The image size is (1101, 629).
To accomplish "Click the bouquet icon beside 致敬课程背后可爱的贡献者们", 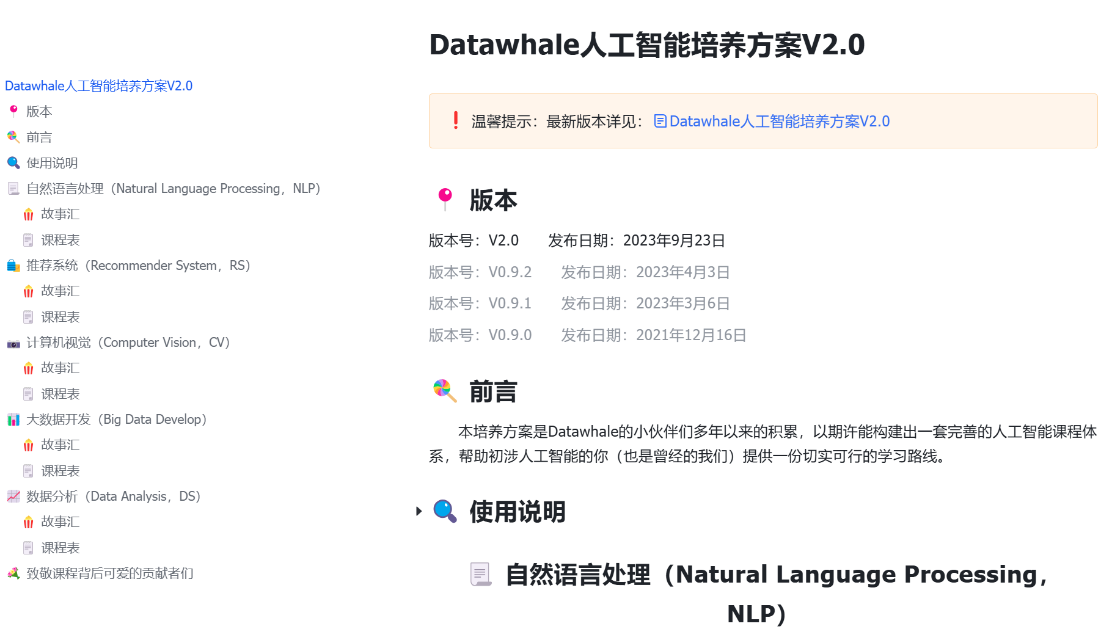I will (13, 573).
